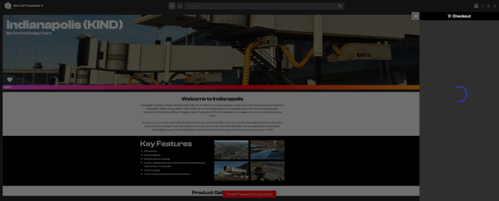Click the heart favorite icon on the banner
Viewport: 499px width, 201px height.
(9, 80)
